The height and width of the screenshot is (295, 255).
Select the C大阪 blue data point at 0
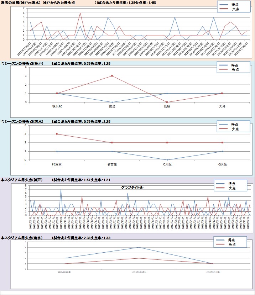tap(167, 160)
